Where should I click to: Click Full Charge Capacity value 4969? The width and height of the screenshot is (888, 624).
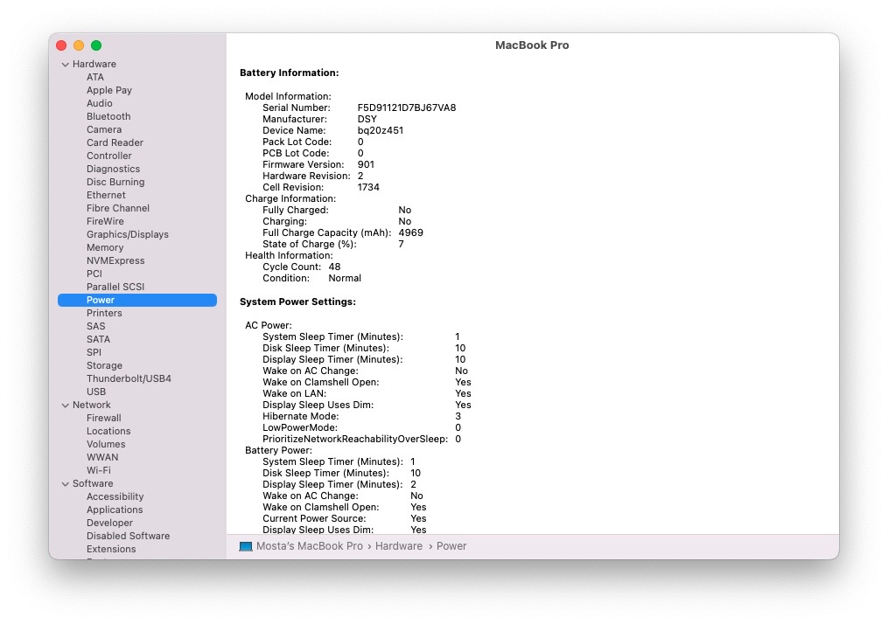tap(410, 232)
